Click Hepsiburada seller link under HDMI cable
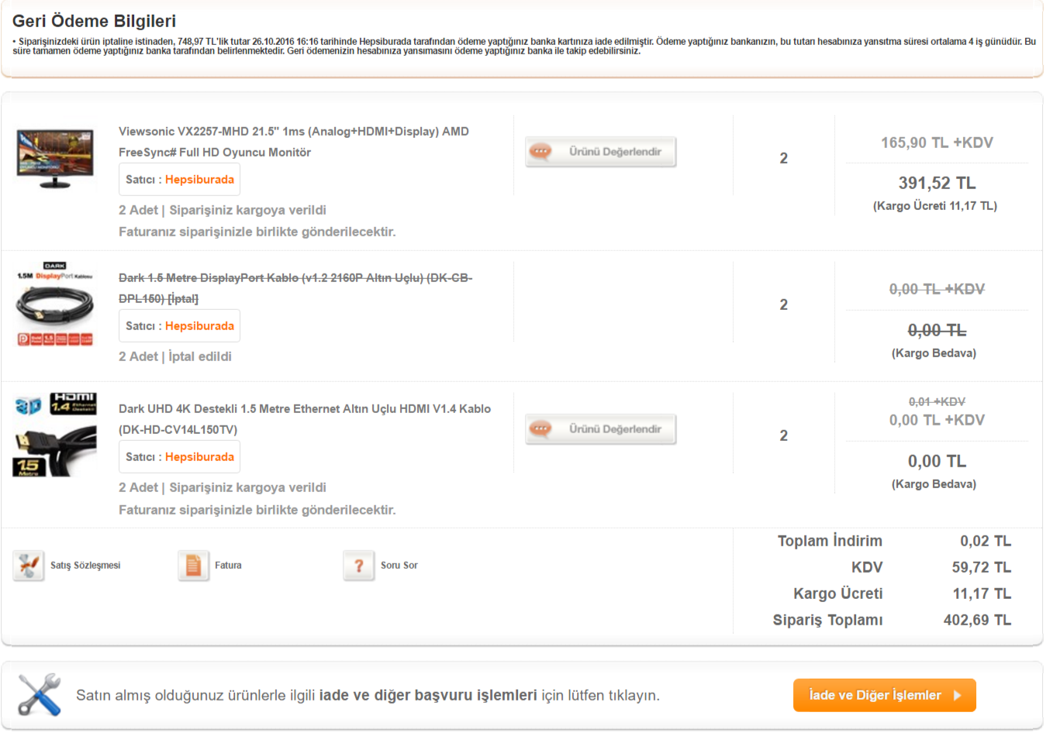Viewport: 1053px width, 733px height. click(199, 457)
